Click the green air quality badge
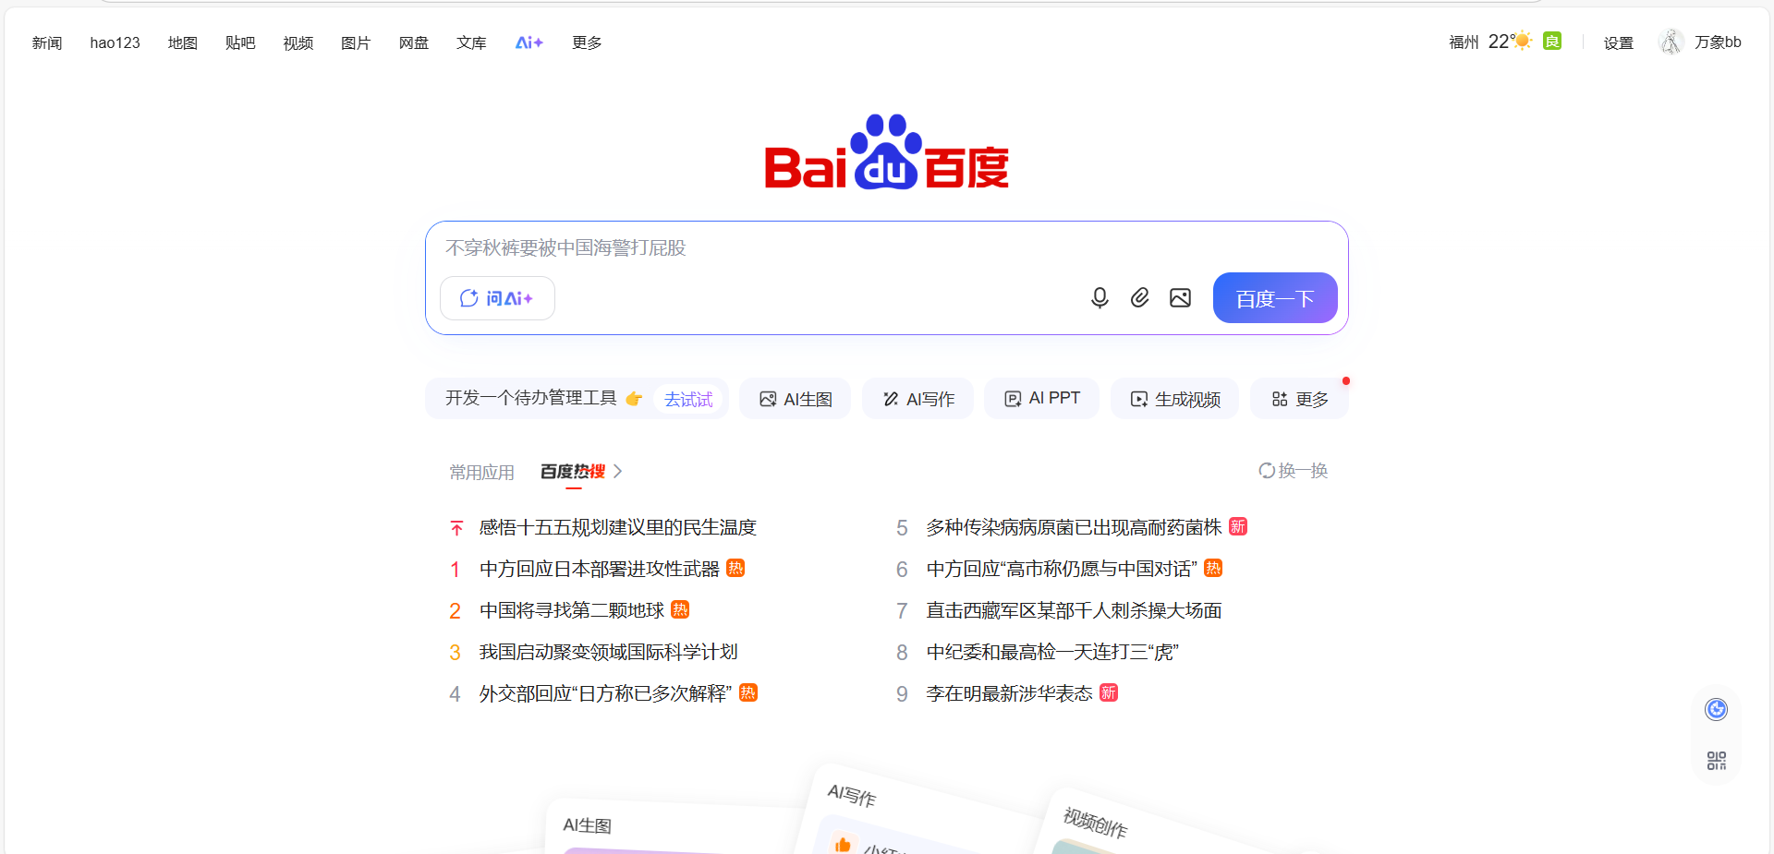 [x=1552, y=41]
